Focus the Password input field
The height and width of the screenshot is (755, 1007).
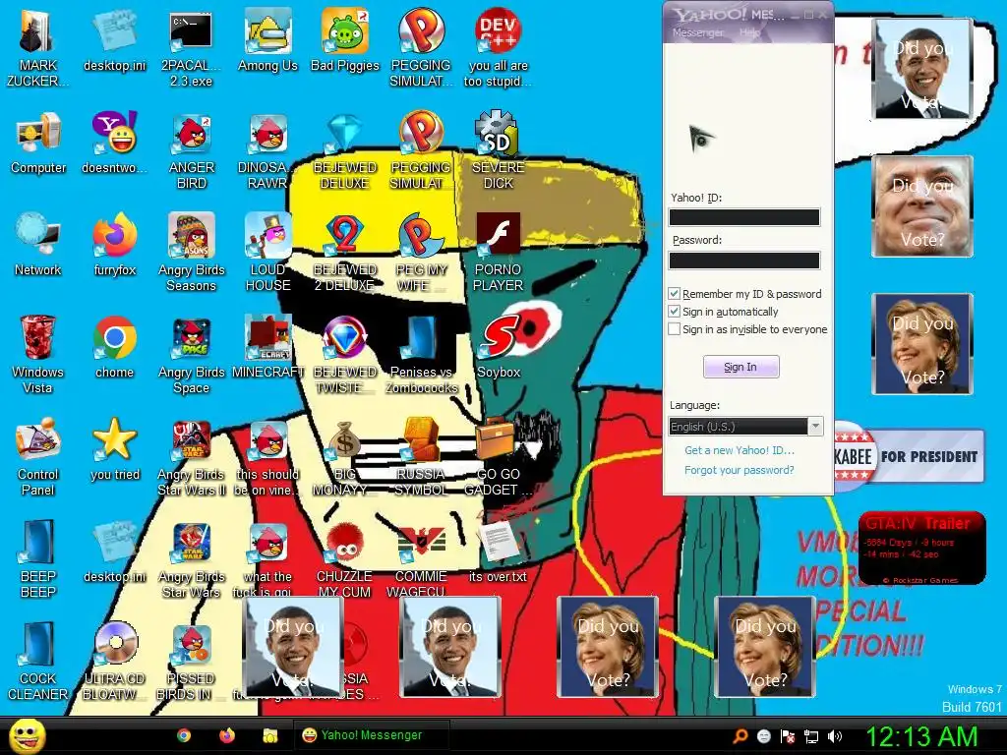pyautogui.click(x=744, y=260)
